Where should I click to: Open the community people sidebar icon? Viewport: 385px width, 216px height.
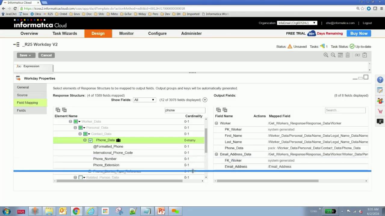380,100
